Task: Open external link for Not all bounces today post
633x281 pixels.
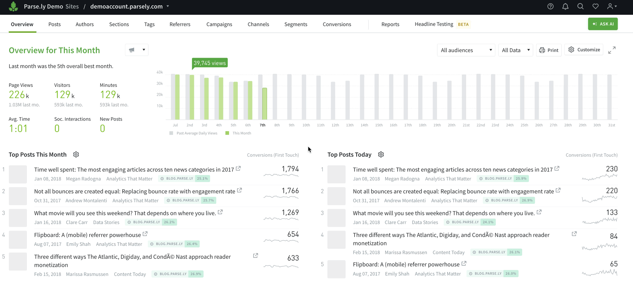Action: tap(558, 190)
